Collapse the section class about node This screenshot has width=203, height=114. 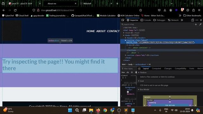(126, 40)
